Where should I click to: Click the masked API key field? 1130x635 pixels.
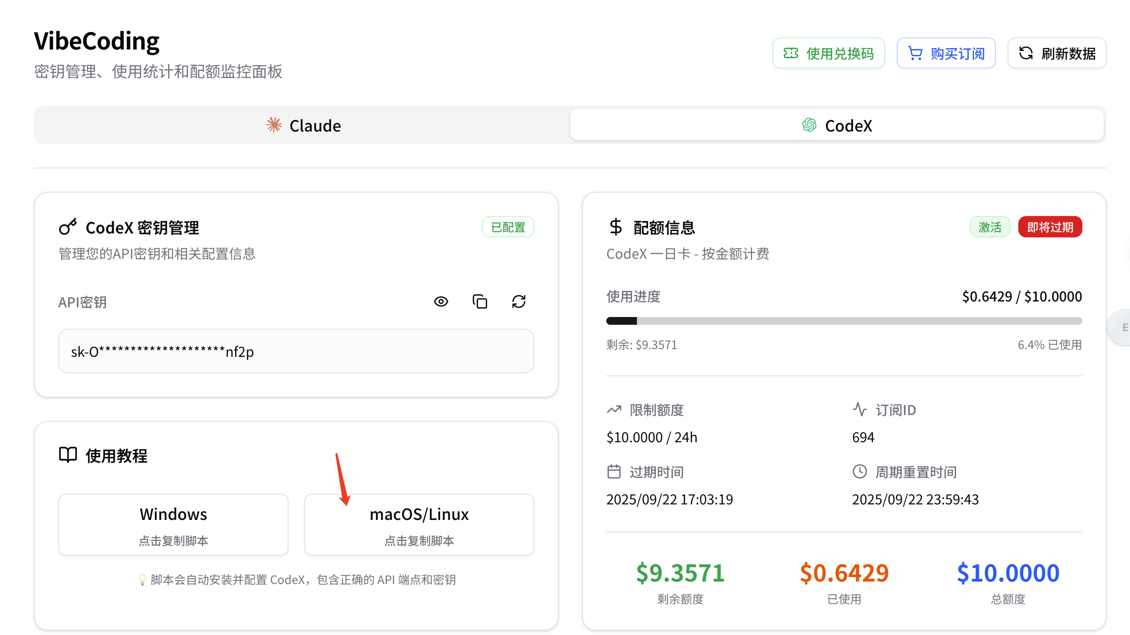point(296,351)
